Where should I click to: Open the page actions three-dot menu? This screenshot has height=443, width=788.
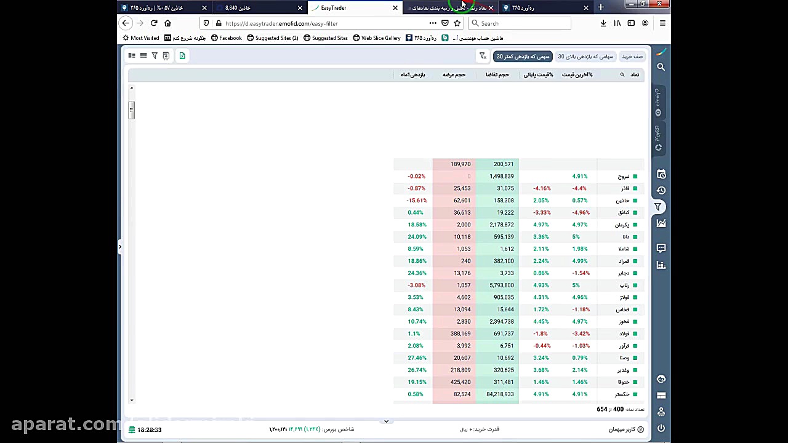[x=433, y=23]
